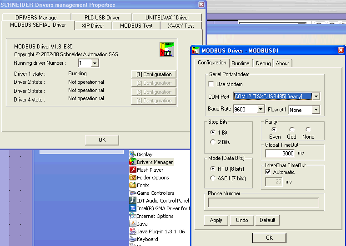This screenshot has height=246, width=346.
Task: Open the Runtime tab in MODBUS Driver
Action: coord(241,63)
